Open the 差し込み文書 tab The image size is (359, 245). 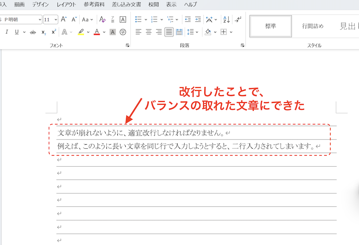[126, 4]
